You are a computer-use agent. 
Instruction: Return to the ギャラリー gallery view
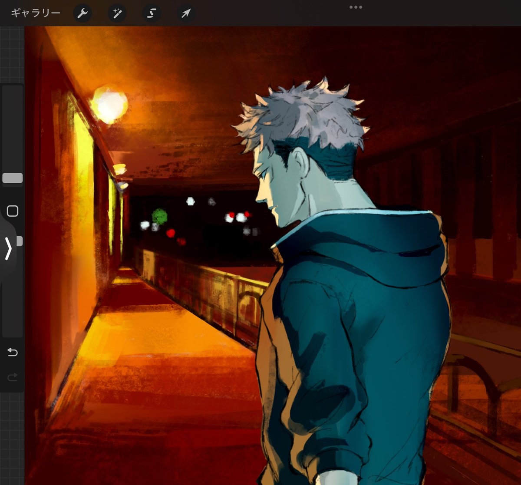point(36,13)
